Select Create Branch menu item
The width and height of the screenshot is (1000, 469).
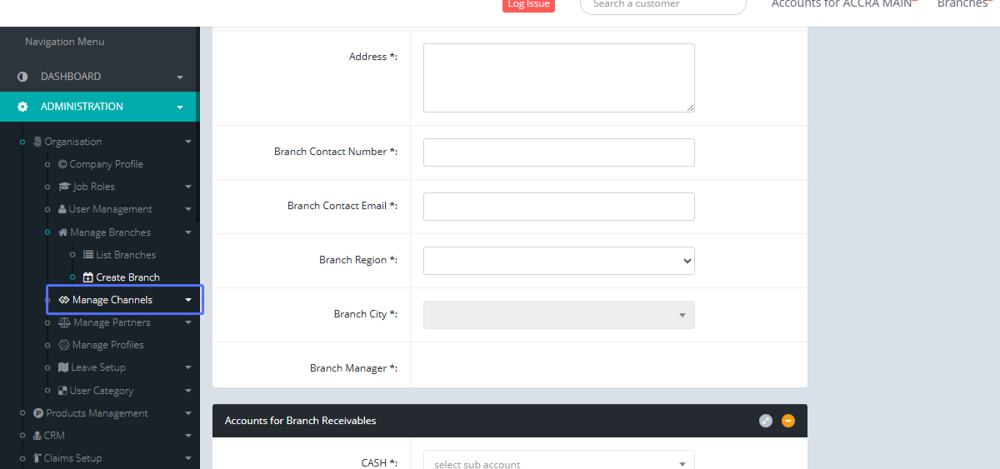pyautogui.click(x=127, y=277)
